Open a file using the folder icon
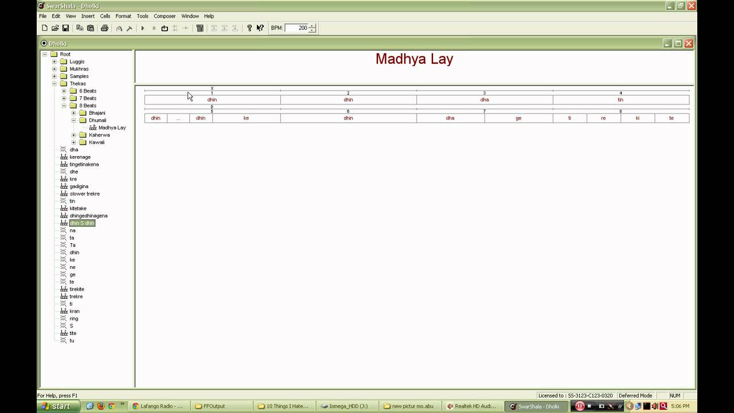This screenshot has height=413, width=734. click(55, 28)
